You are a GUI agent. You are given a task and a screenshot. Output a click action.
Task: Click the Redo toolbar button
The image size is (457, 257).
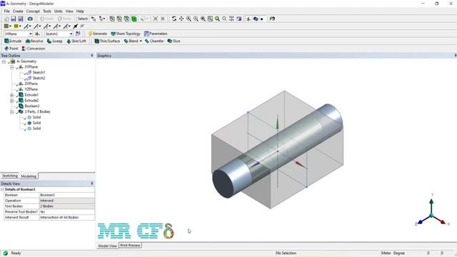click(x=64, y=19)
